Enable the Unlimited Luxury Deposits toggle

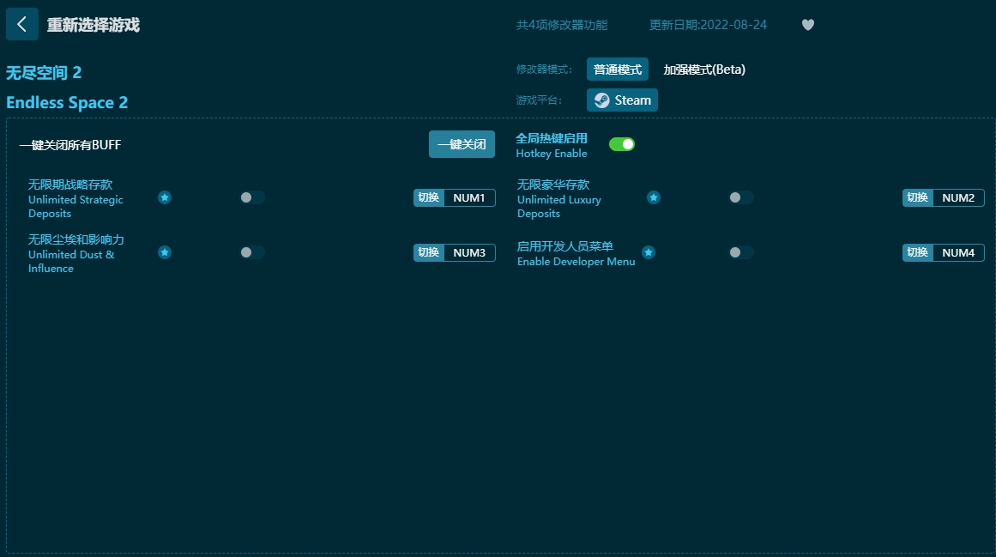[x=741, y=197]
